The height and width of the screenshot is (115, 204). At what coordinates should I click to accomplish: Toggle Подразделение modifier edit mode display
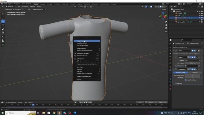tap(190, 69)
